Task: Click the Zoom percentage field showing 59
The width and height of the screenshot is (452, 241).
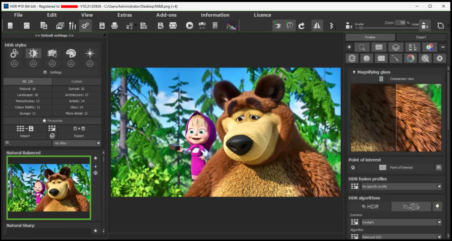Action: (x=400, y=23)
